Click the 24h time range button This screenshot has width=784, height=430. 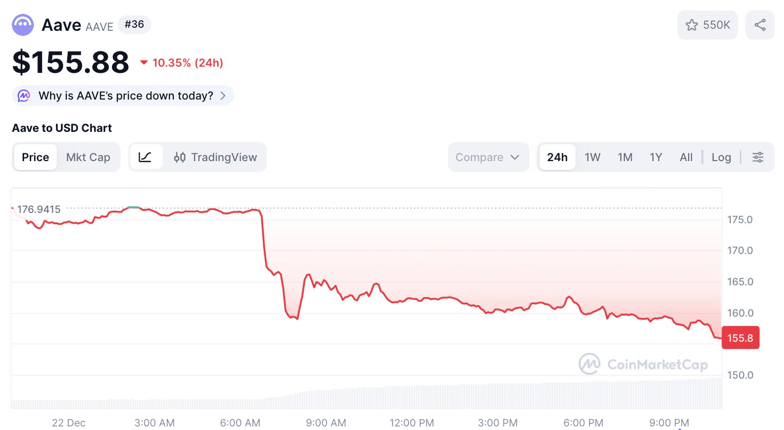(x=557, y=157)
